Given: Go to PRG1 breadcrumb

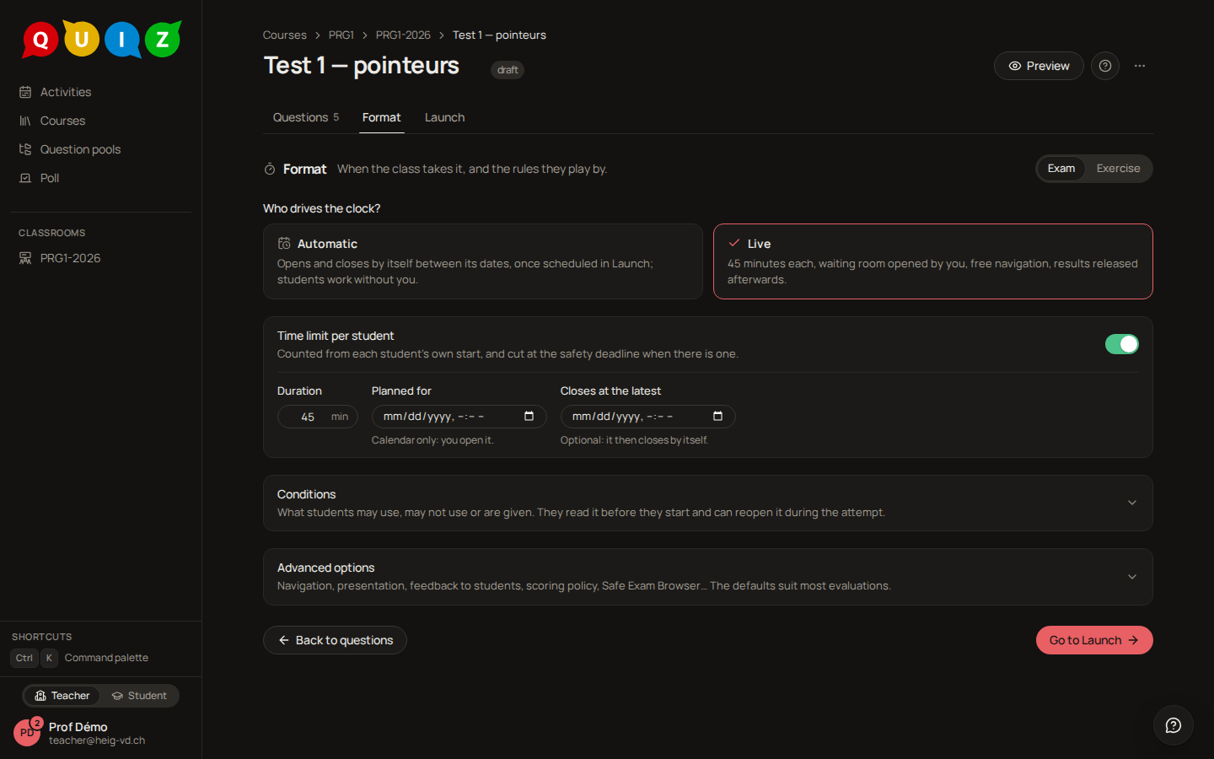Looking at the screenshot, I should point(341,35).
